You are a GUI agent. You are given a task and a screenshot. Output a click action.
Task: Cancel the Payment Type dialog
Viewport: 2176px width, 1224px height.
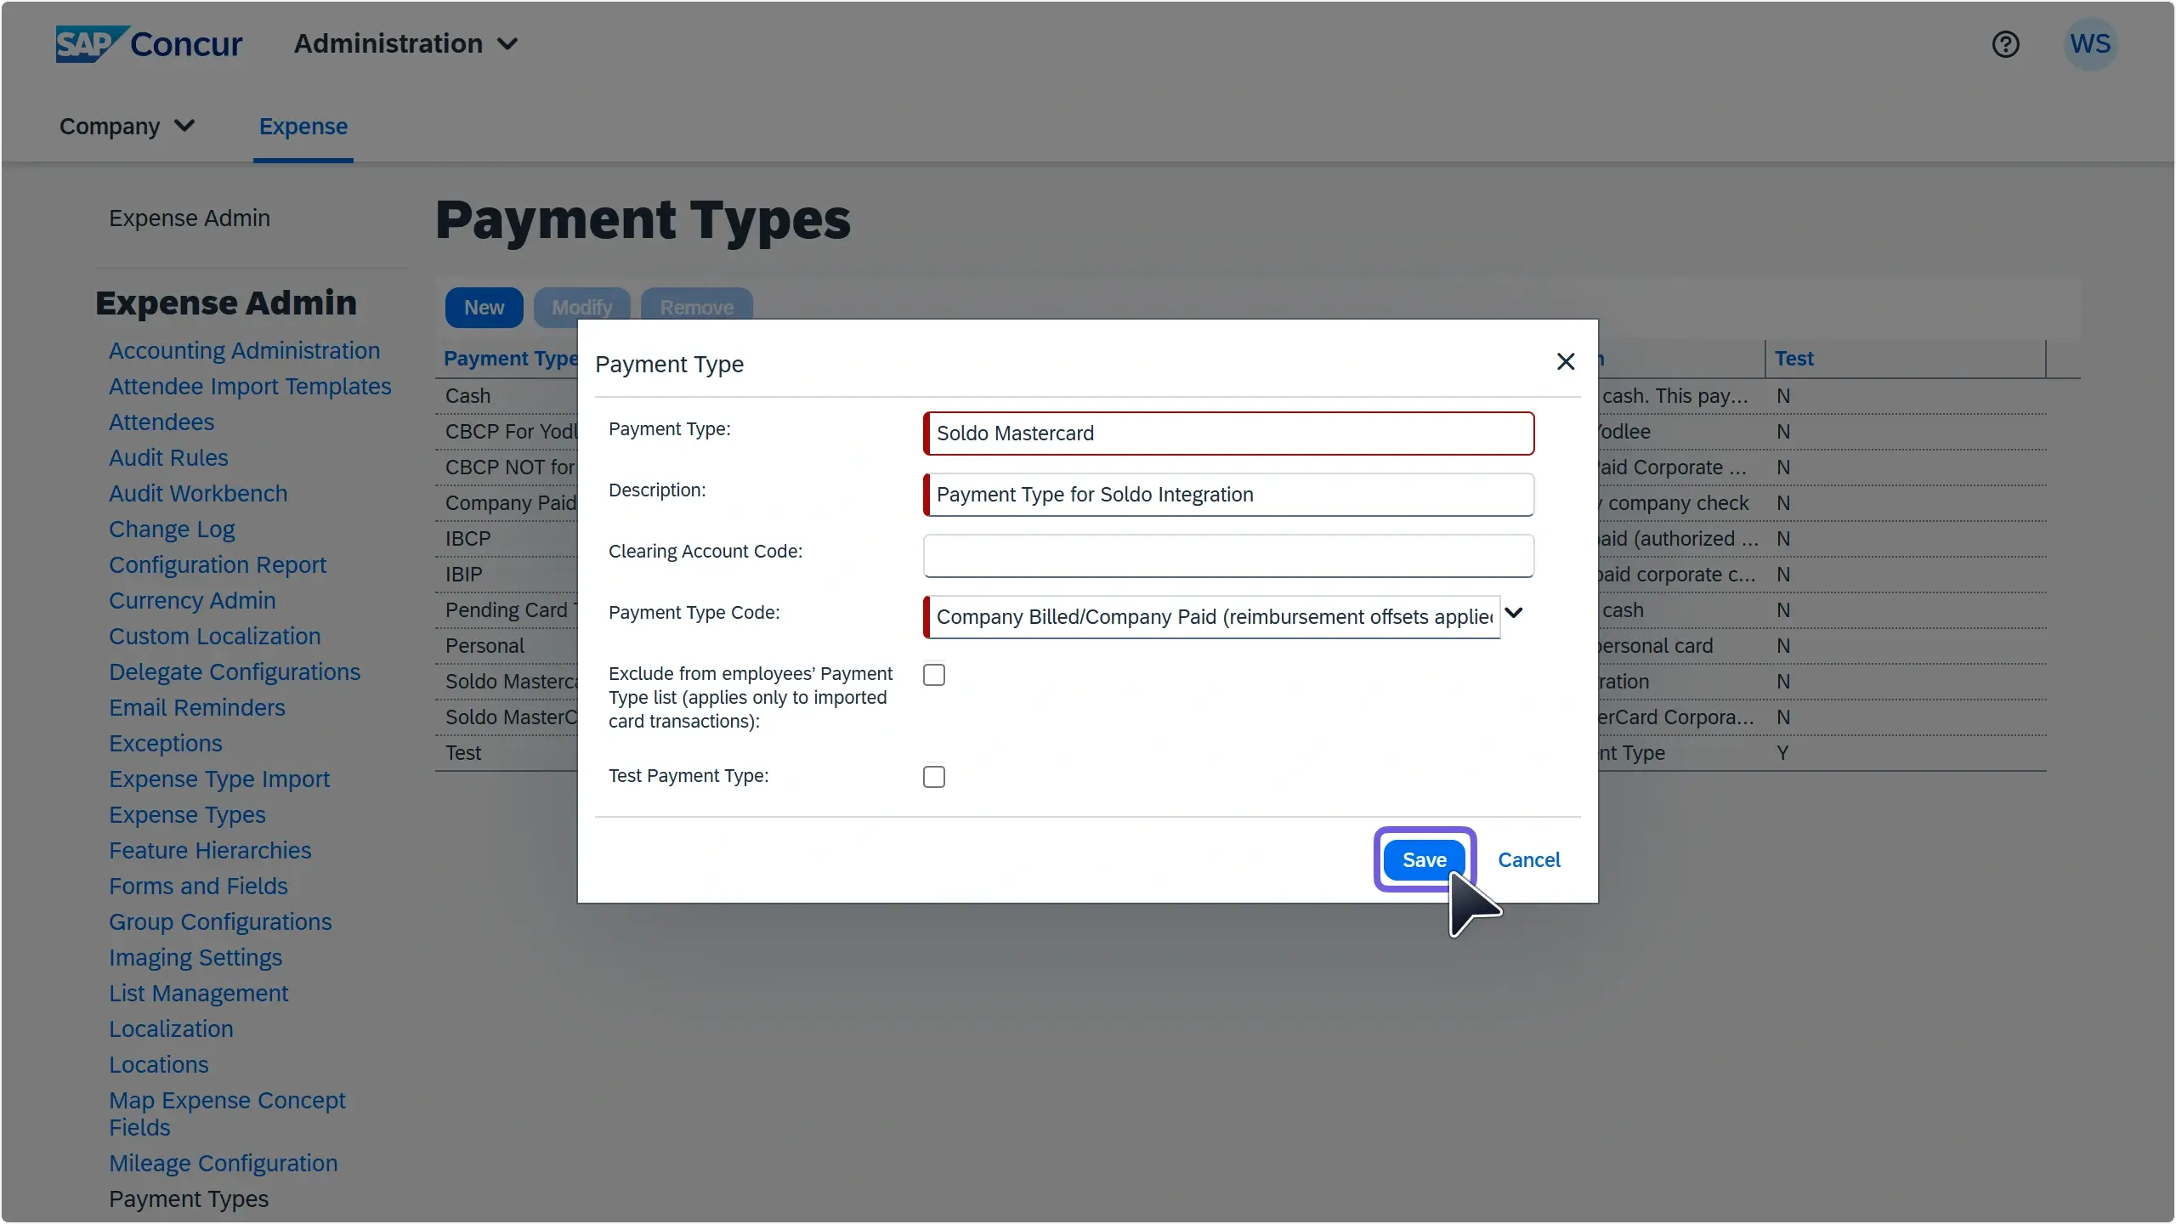point(1528,859)
